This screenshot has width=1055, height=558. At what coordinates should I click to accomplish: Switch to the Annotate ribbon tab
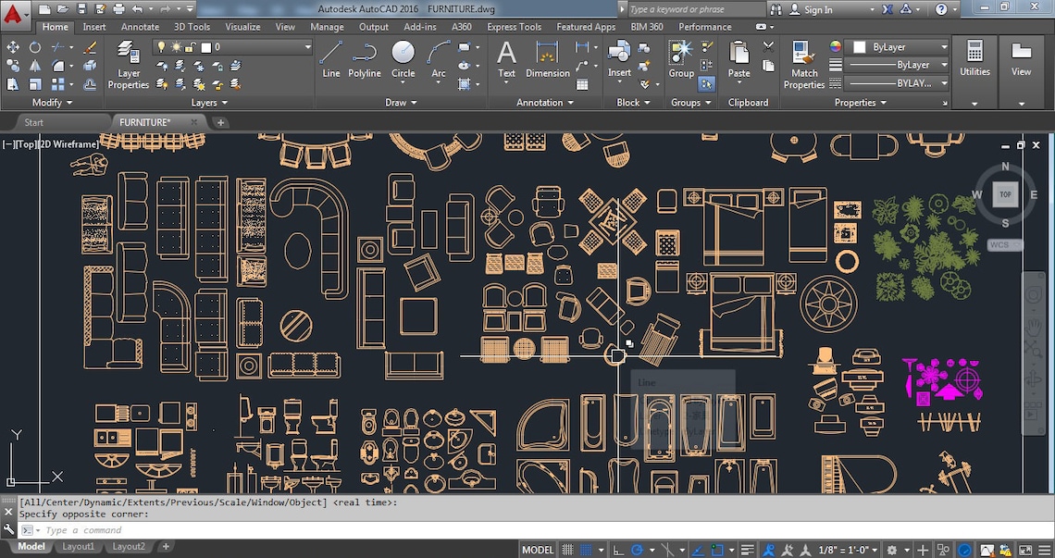tap(140, 27)
